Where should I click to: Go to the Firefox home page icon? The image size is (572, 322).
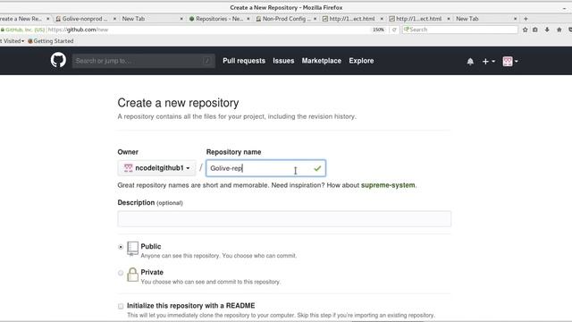pyautogui.click(x=559, y=30)
